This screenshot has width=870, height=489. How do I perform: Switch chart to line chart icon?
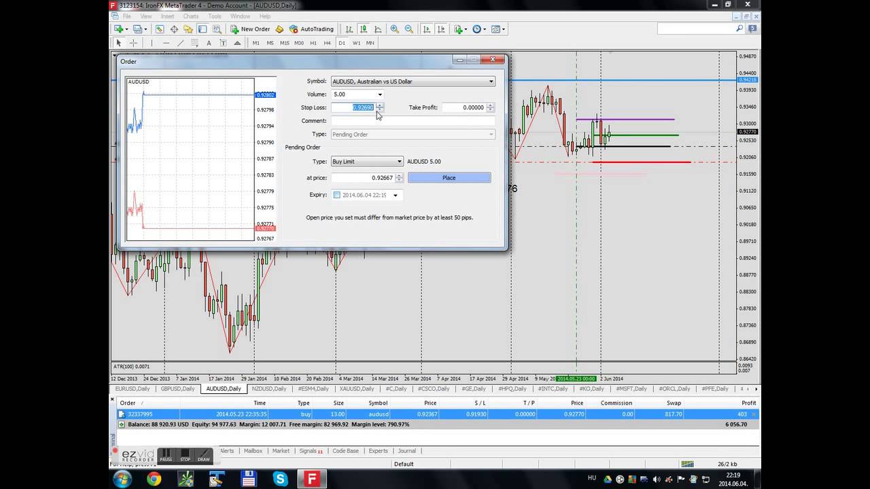[377, 29]
